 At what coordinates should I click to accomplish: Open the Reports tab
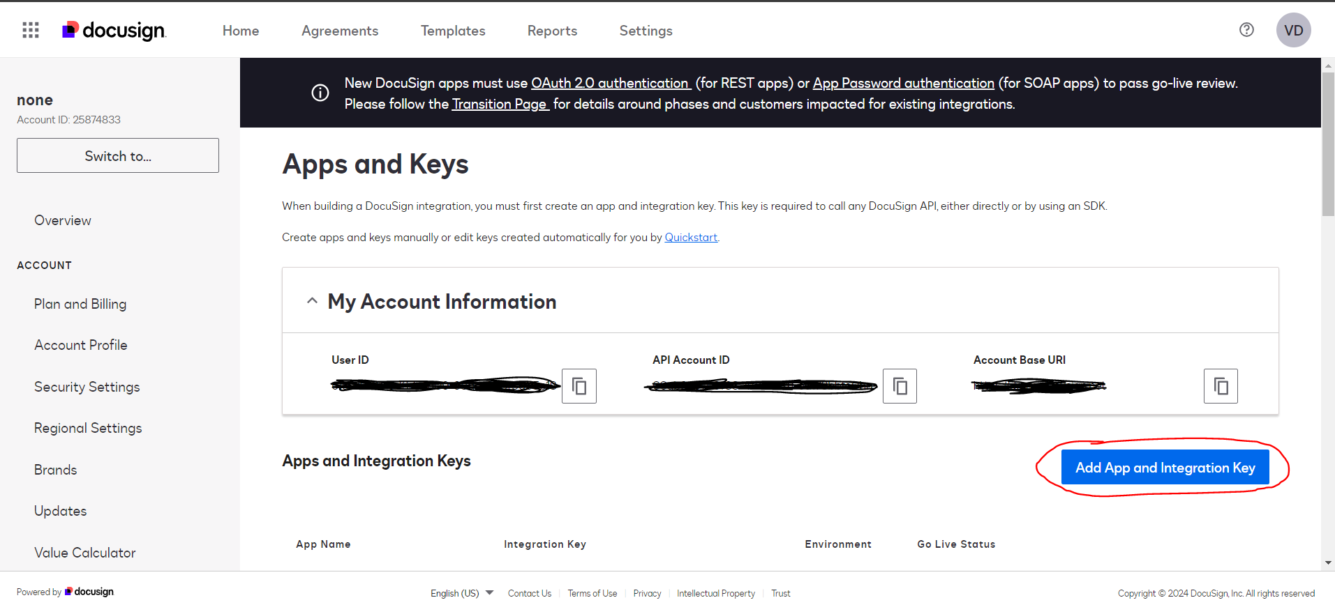click(x=552, y=31)
